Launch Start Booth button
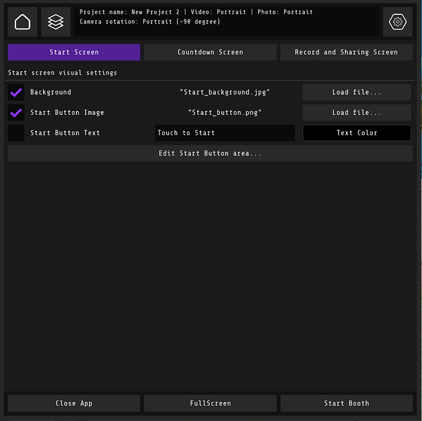This screenshot has height=421, width=422. pyautogui.click(x=346, y=403)
